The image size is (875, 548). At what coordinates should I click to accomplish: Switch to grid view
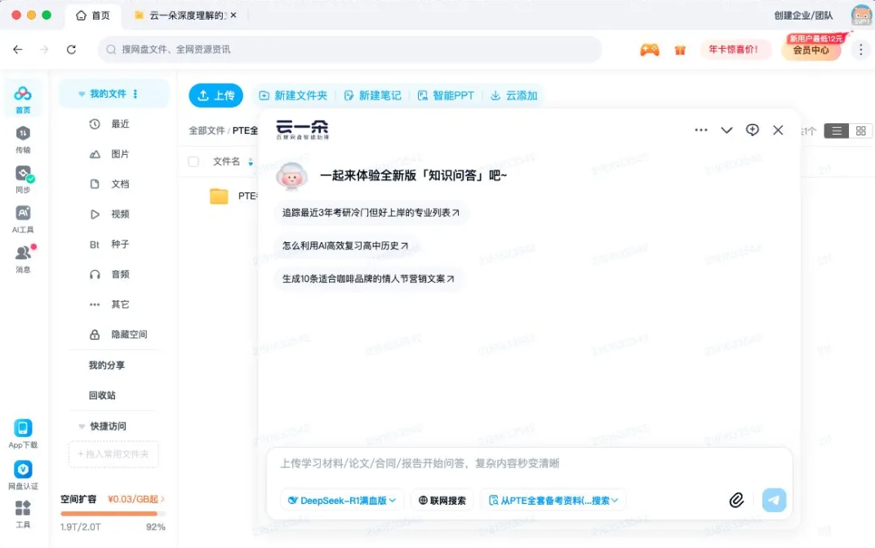tap(860, 130)
